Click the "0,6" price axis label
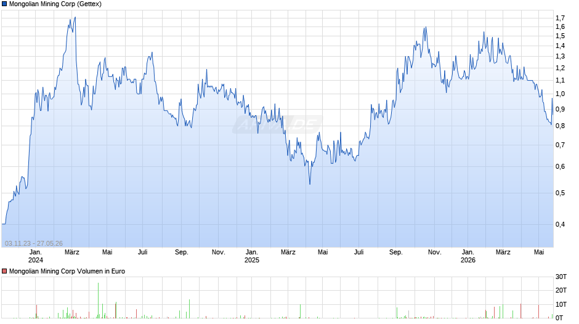The image size is (579, 324). [560, 166]
